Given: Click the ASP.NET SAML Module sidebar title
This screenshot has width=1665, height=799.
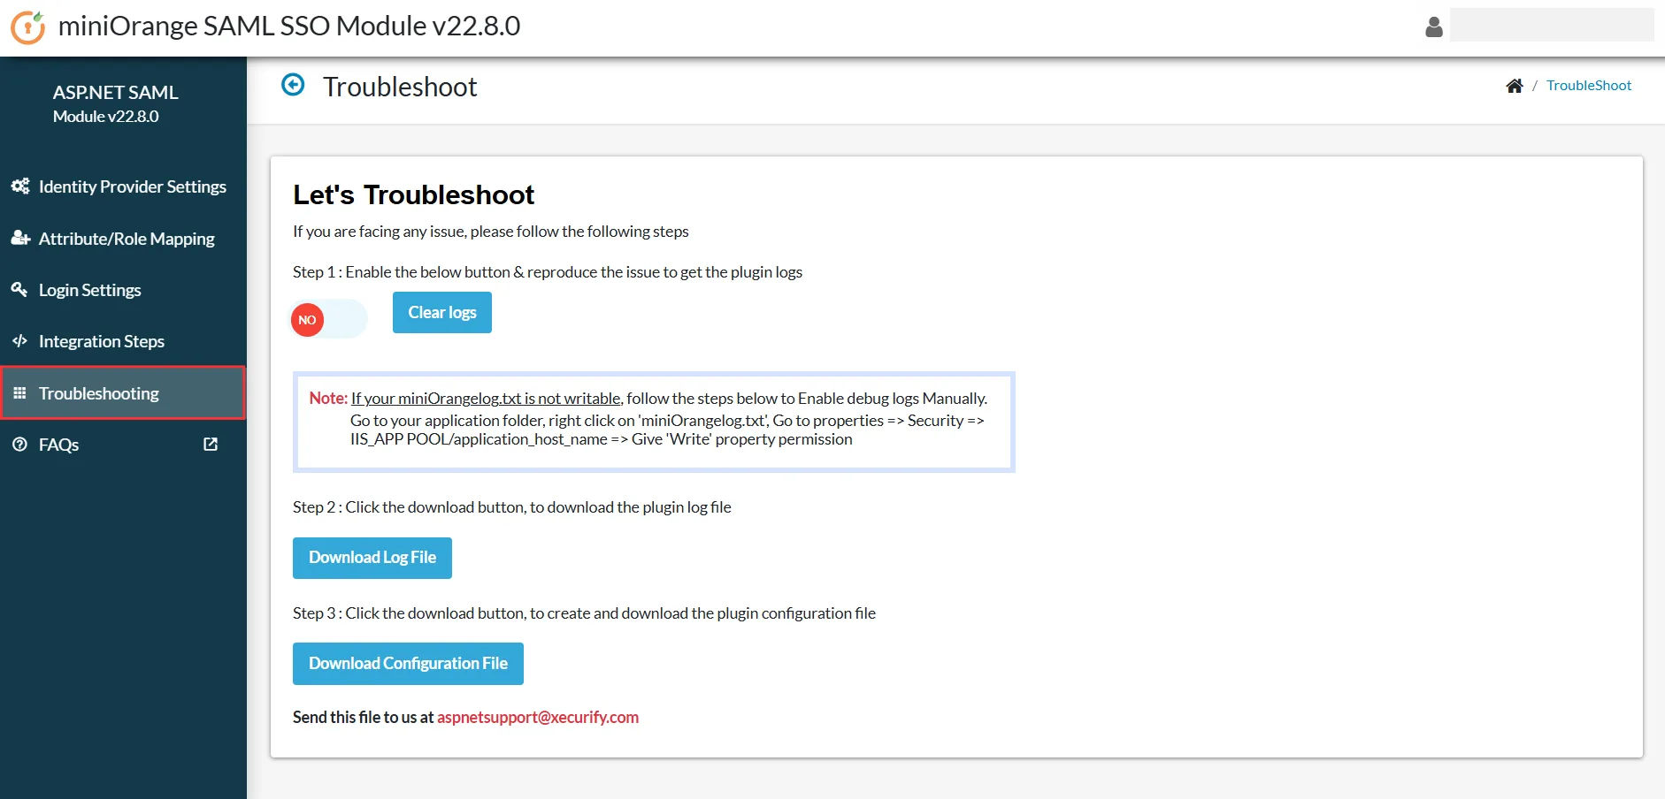Looking at the screenshot, I should pos(115,103).
